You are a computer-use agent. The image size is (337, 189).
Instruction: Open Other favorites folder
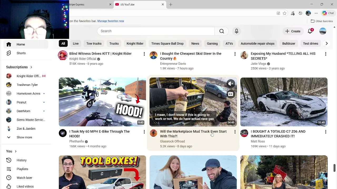tap(322, 21)
